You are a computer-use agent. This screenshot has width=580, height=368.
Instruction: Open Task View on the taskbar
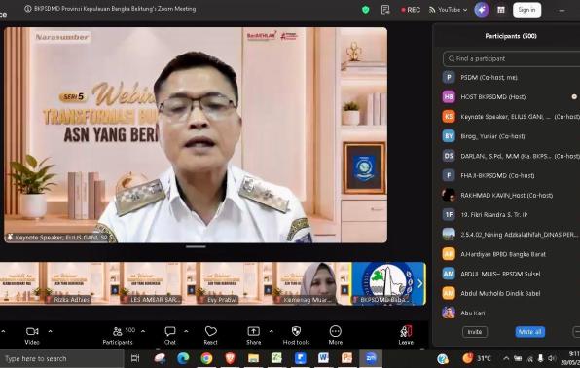point(135,358)
